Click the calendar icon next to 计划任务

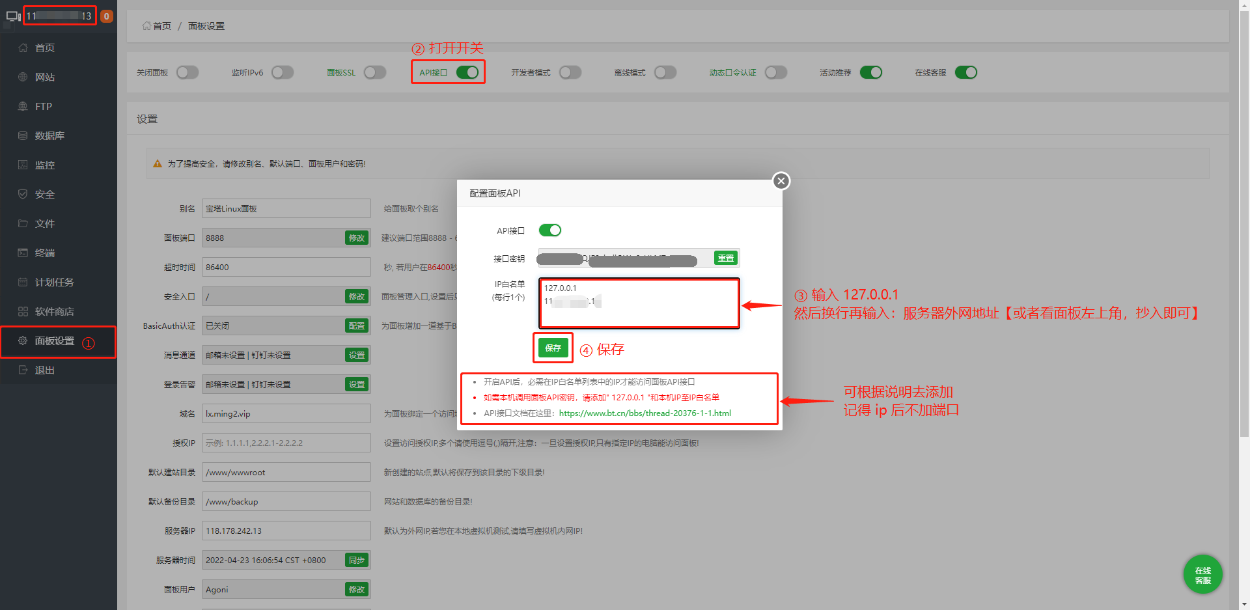coord(23,282)
